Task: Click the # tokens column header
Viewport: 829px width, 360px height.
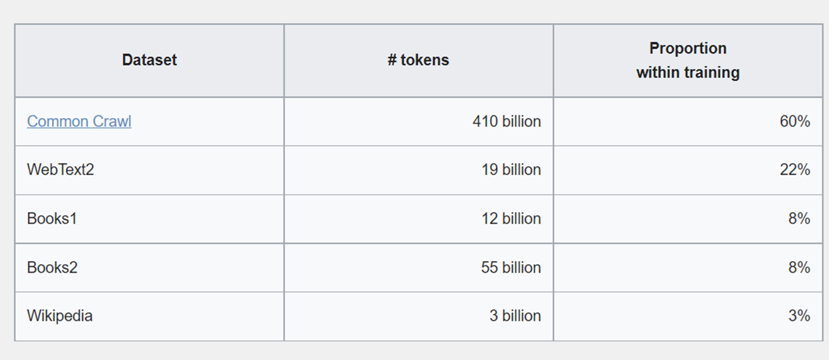Action: pyautogui.click(x=418, y=60)
